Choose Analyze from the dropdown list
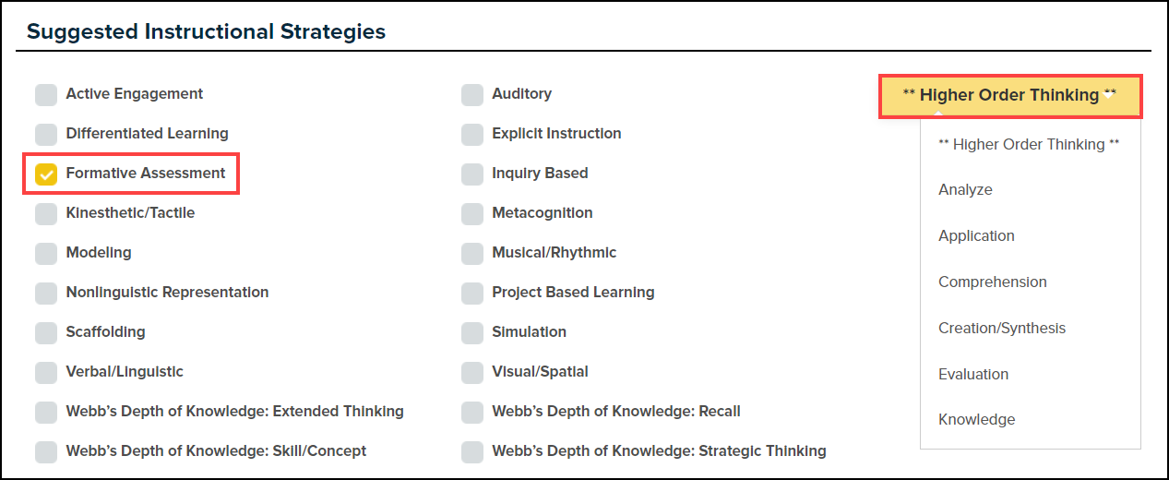The width and height of the screenshot is (1169, 480). (x=965, y=190)
